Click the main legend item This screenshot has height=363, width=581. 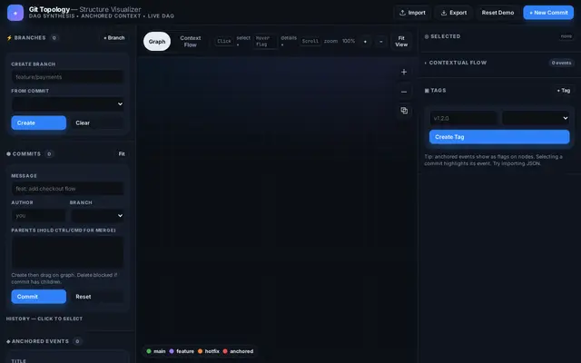(156, 351)
